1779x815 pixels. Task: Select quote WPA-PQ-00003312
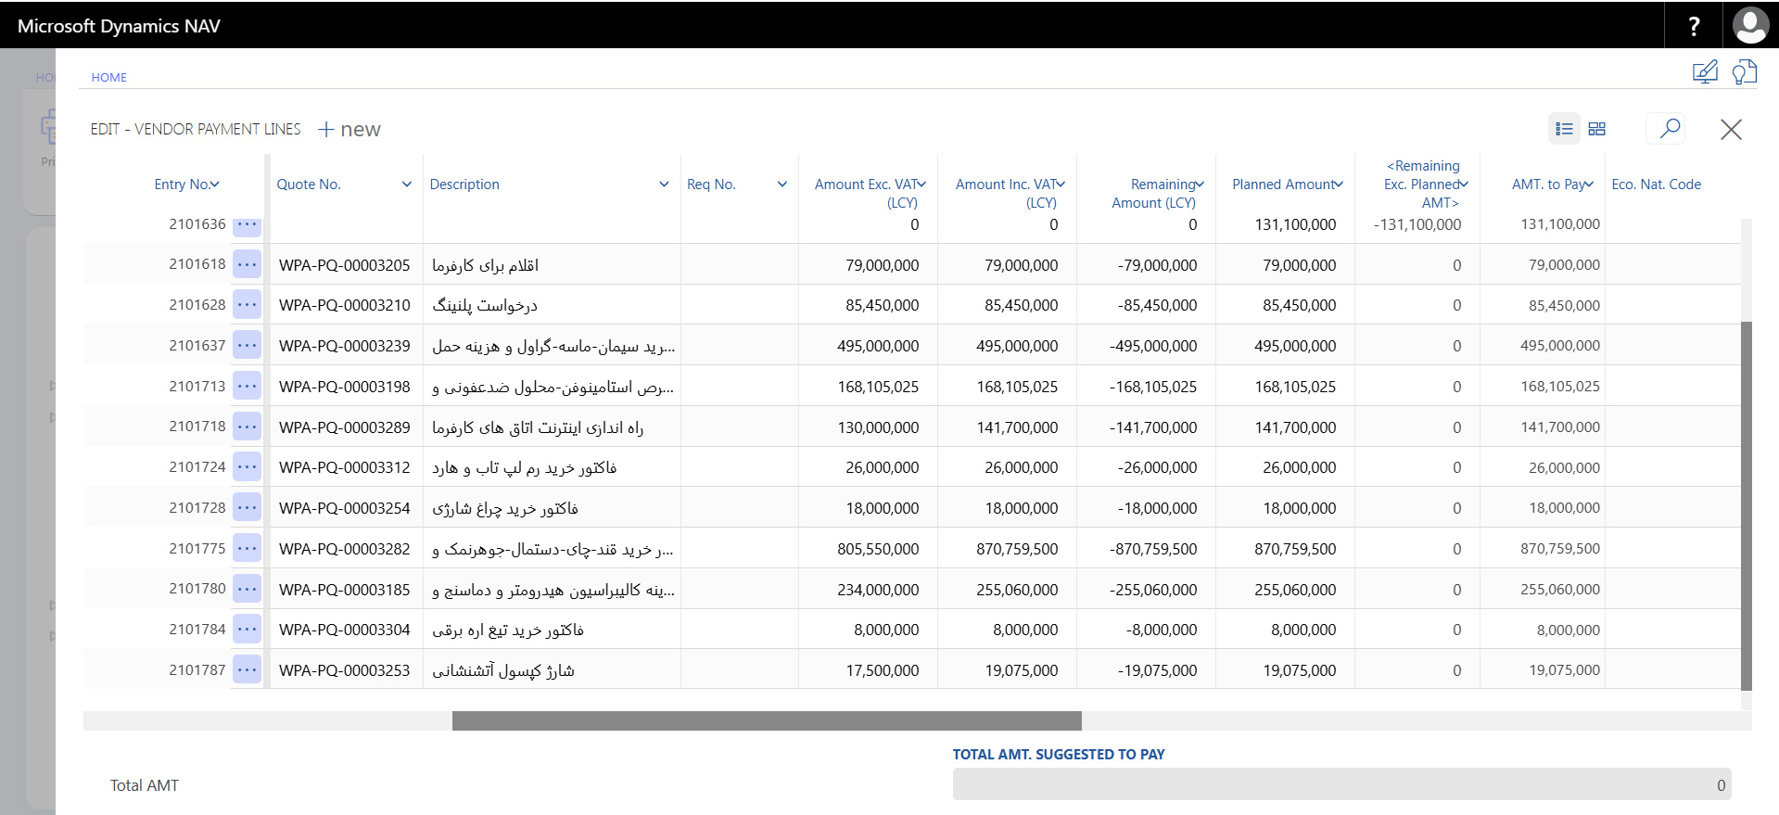click(x=344, y=467)
